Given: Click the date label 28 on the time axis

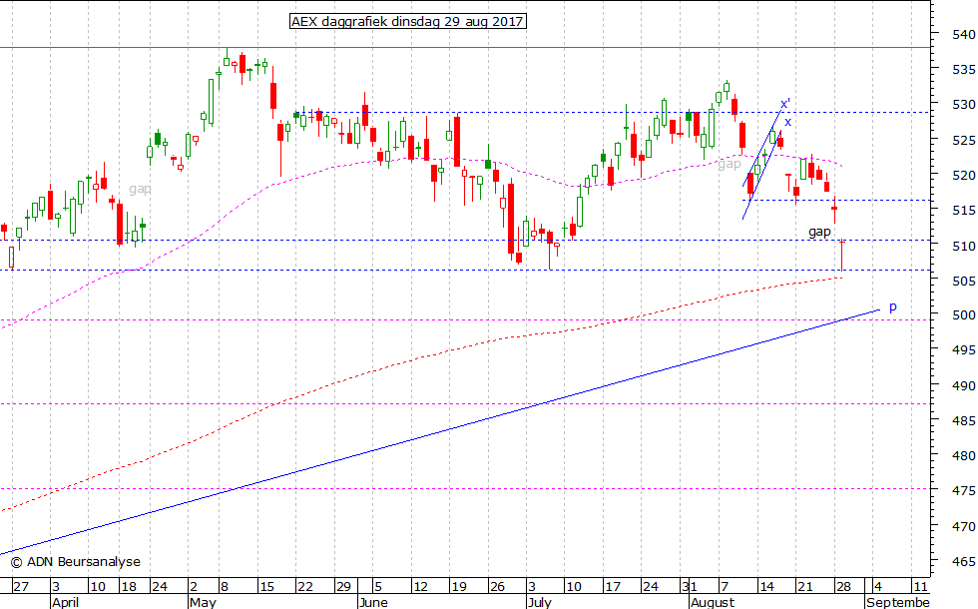Looking at the screenshot, I should pyautogui.click(x=843, y=587).
